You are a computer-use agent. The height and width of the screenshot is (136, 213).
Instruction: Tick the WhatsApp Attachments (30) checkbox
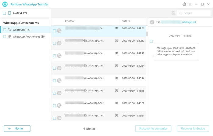5,36
